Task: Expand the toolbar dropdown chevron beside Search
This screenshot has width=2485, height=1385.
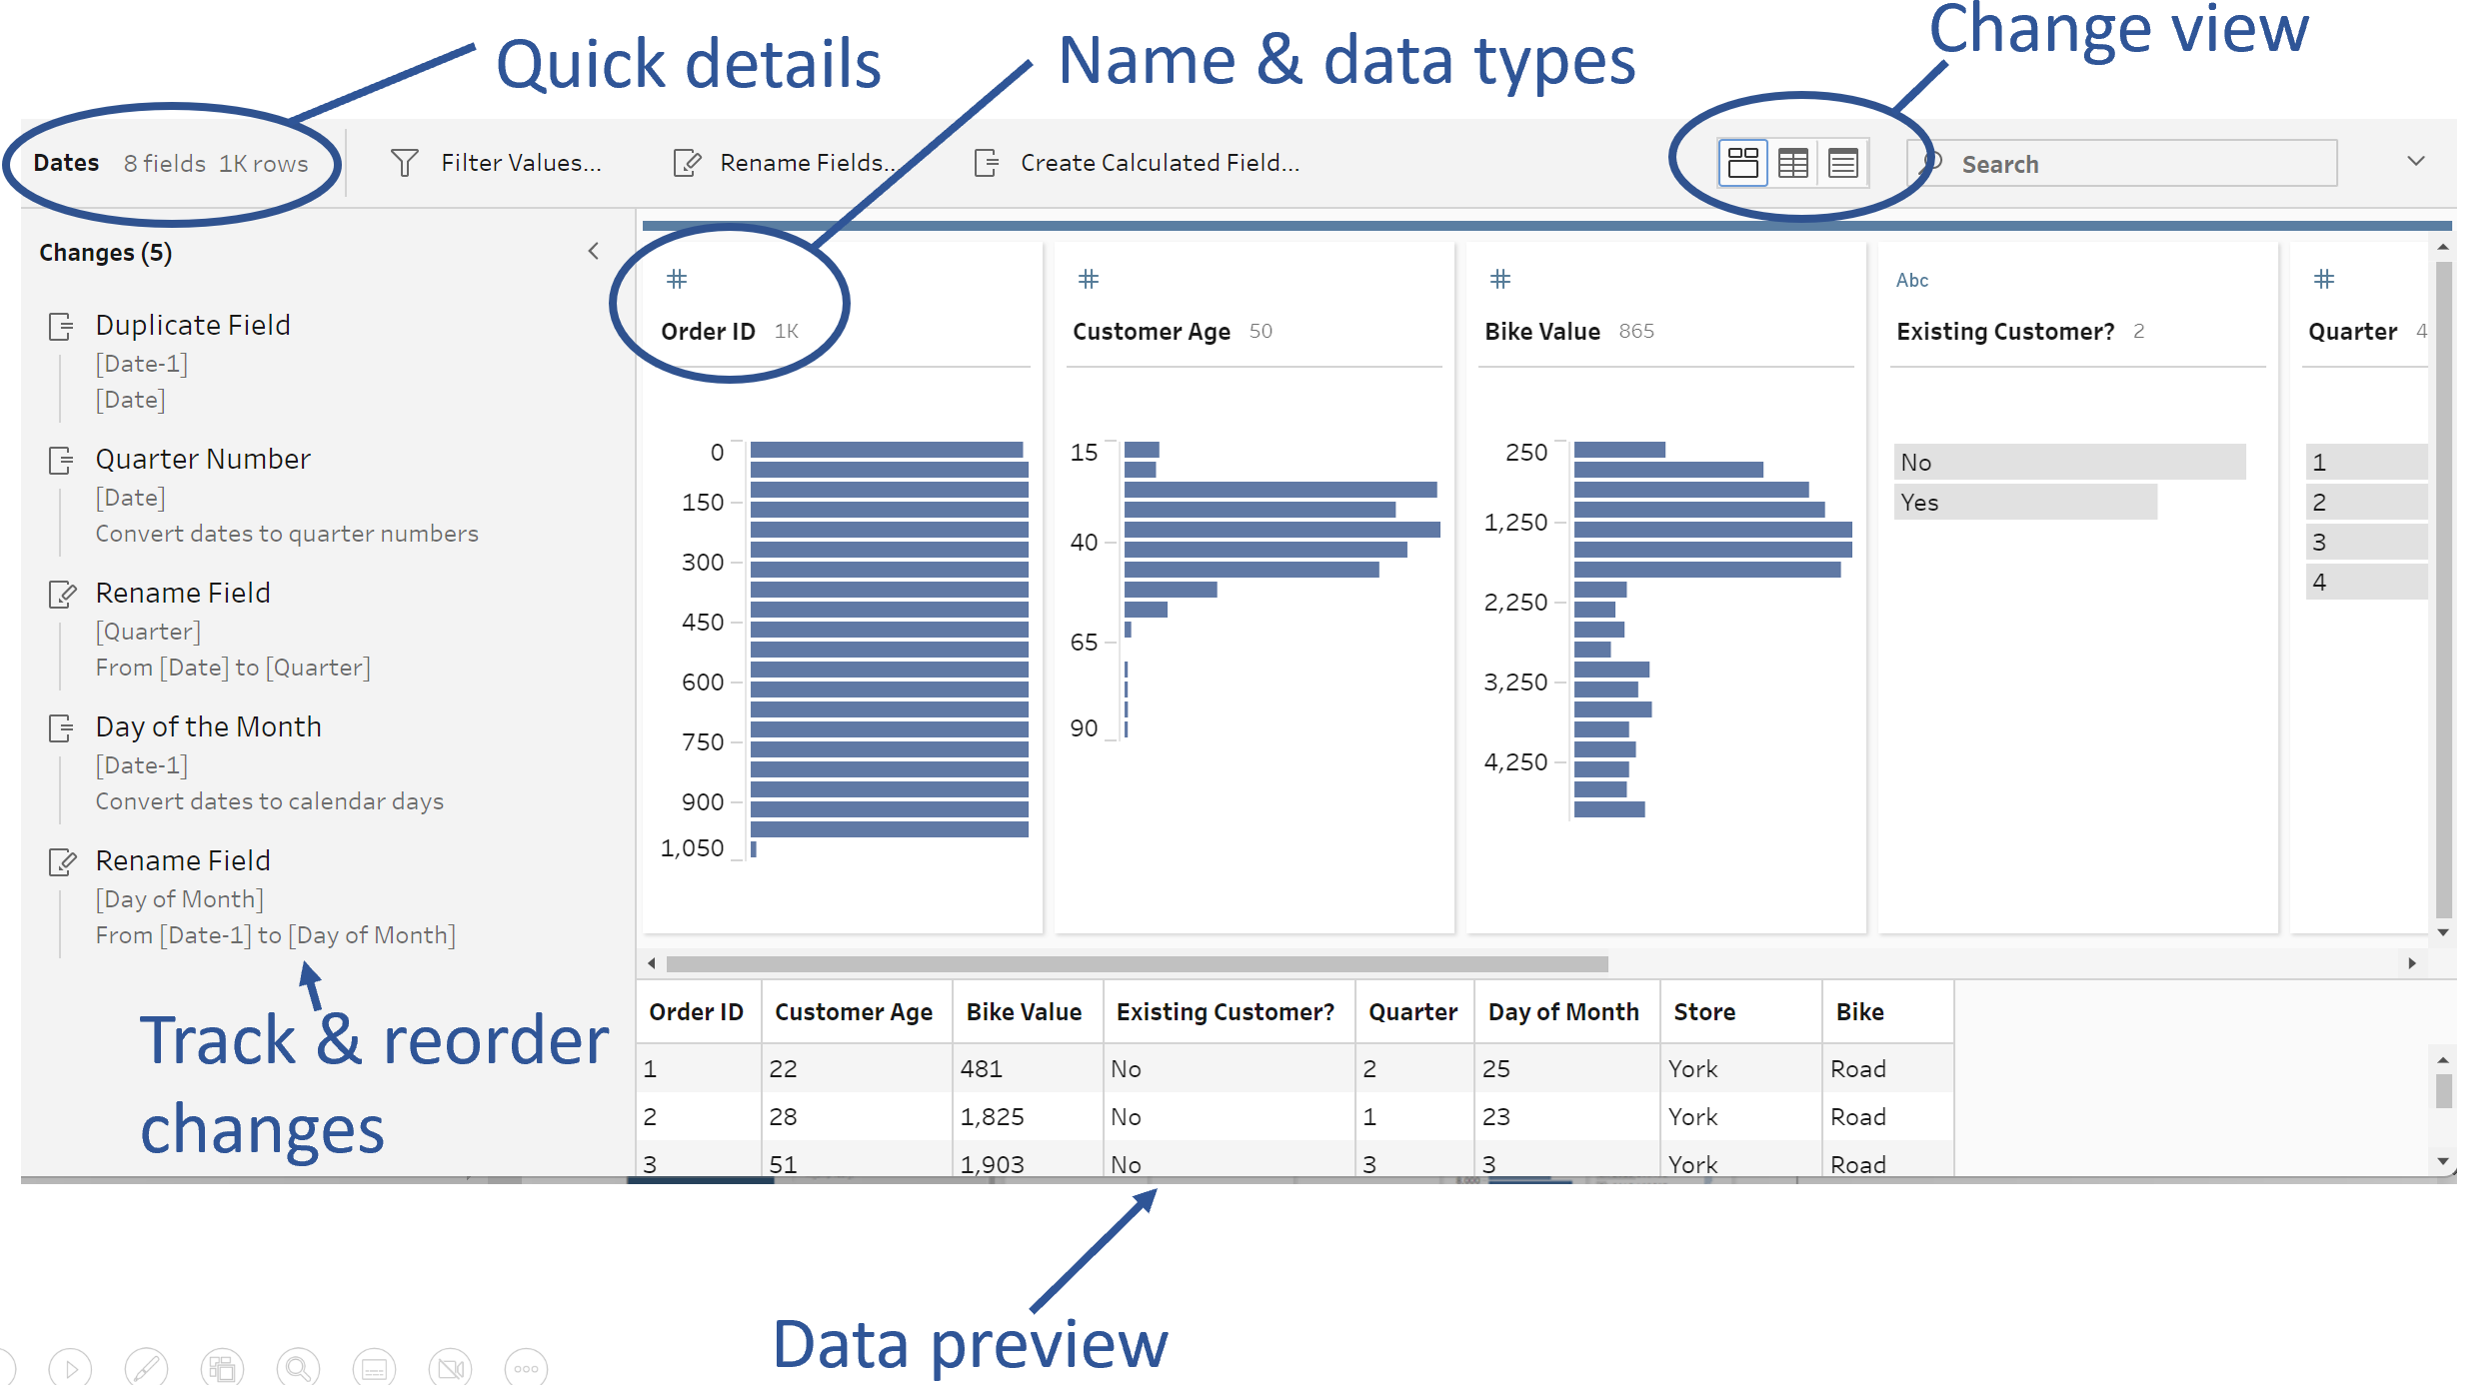Action: coord(2416,161)
